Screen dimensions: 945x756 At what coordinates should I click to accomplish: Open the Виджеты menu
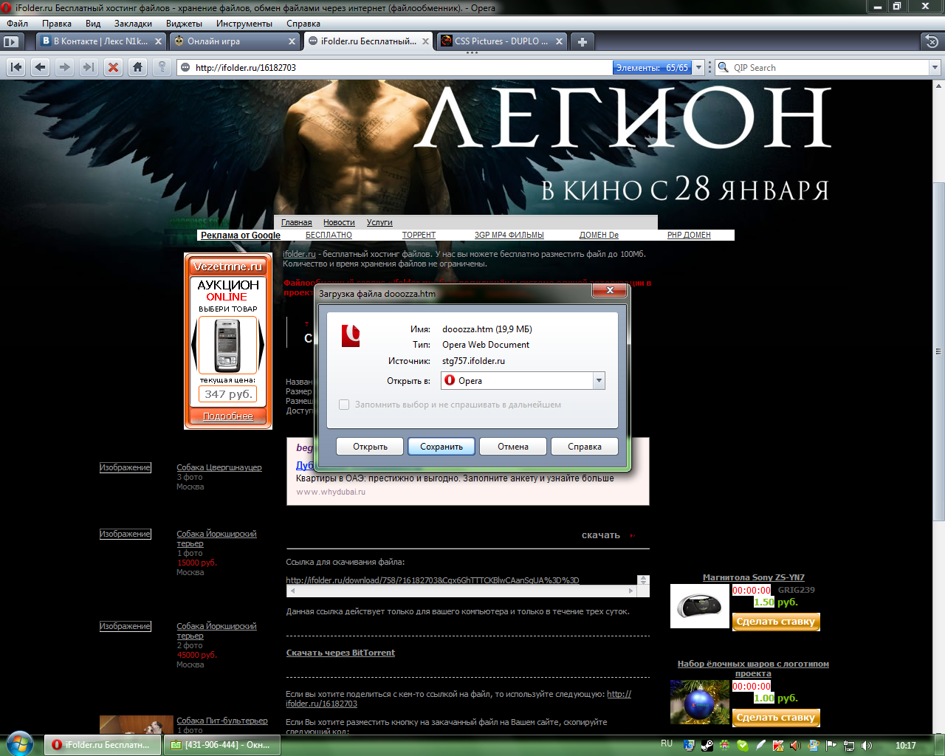pyautogui.click(x=184, y=24)
